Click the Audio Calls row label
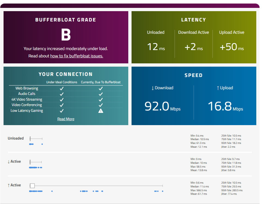This screenshot has width=265, height=204. pos(27,94)
